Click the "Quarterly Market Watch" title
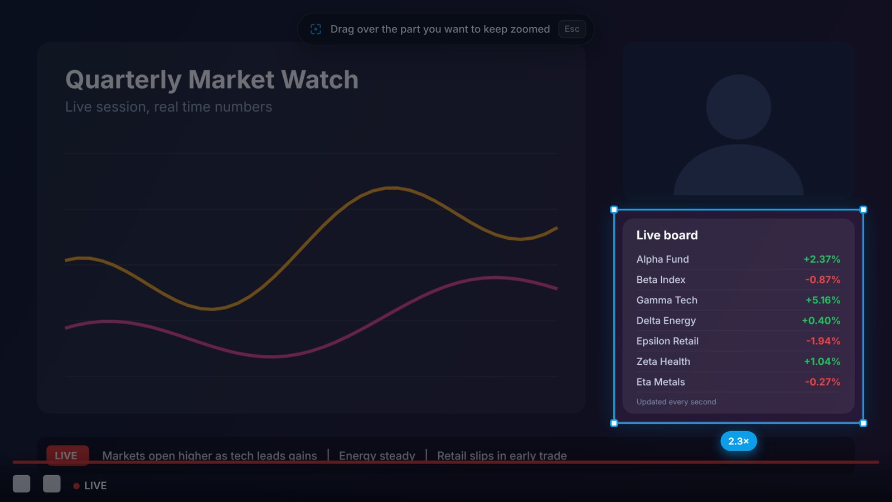The image size is (892, 502). point(212,80)
